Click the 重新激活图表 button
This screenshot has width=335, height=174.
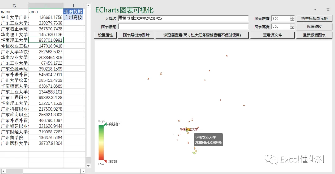click(314, 35)
